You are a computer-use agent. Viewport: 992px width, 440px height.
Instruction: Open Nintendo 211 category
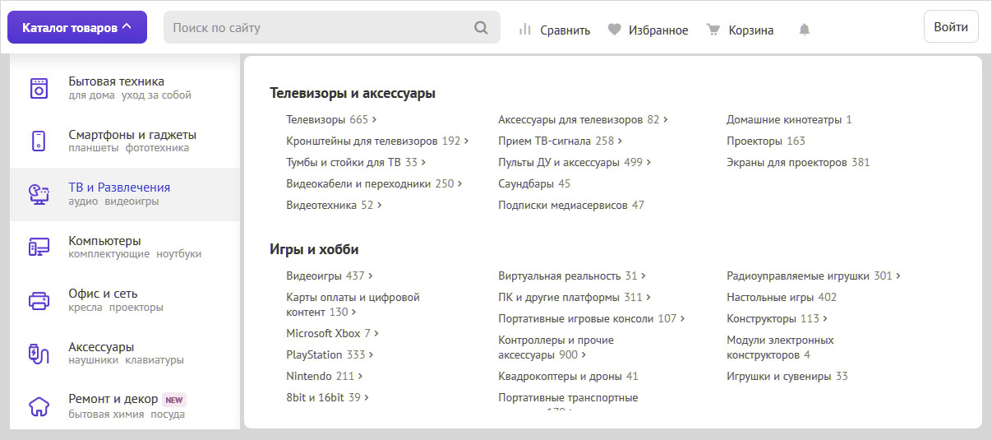point(324,376)
